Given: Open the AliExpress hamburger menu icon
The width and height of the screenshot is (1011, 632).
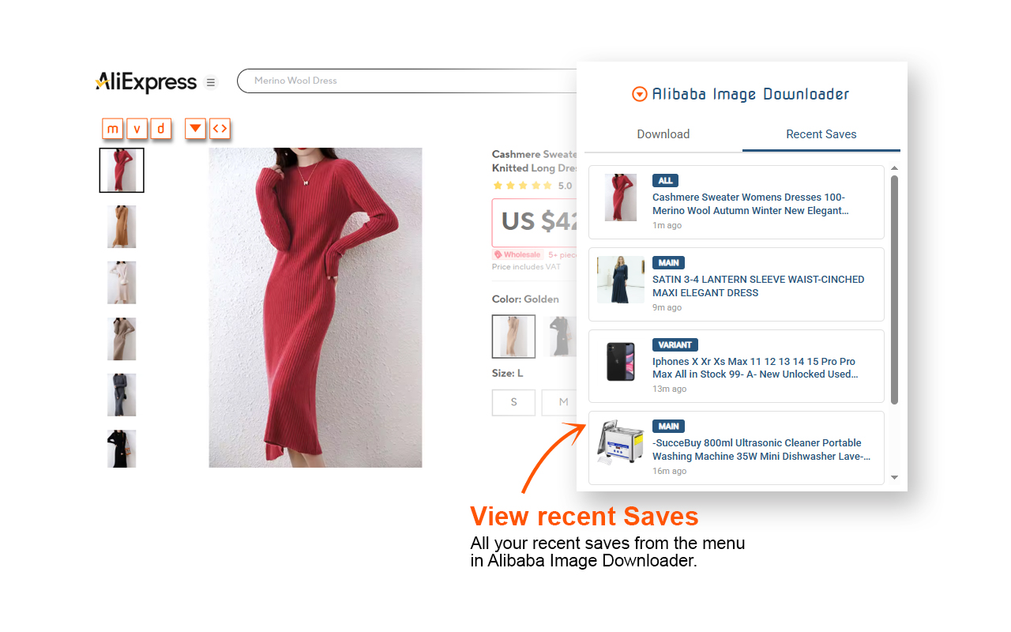Looking at the screenshot, I should [x=211, y=82].
